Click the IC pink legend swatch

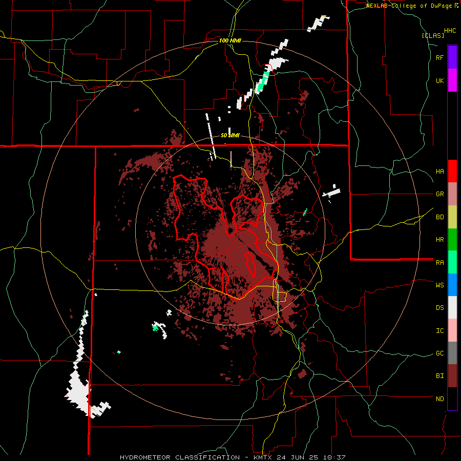click(x=452, y=330)
